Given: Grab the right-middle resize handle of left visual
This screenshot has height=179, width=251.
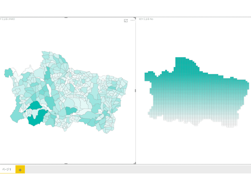Looking at the screenshot, I should click(x=136, y=91).
